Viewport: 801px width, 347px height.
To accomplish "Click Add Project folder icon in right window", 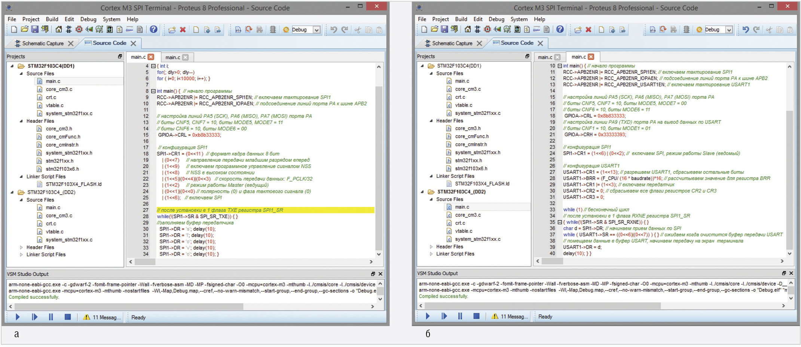I will pyautogui.click(x=578, y=30).
